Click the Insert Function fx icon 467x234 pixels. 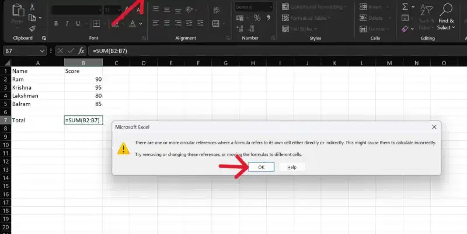coord(81,51)
